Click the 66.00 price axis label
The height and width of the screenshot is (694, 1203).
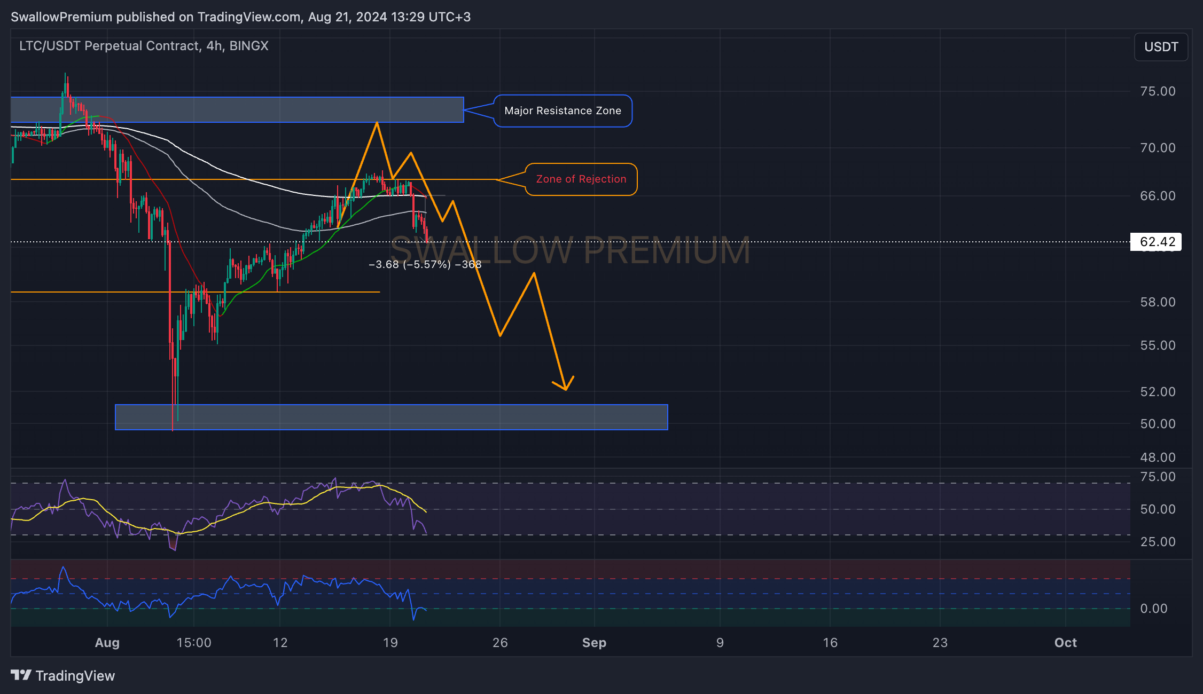[1158, 196]
